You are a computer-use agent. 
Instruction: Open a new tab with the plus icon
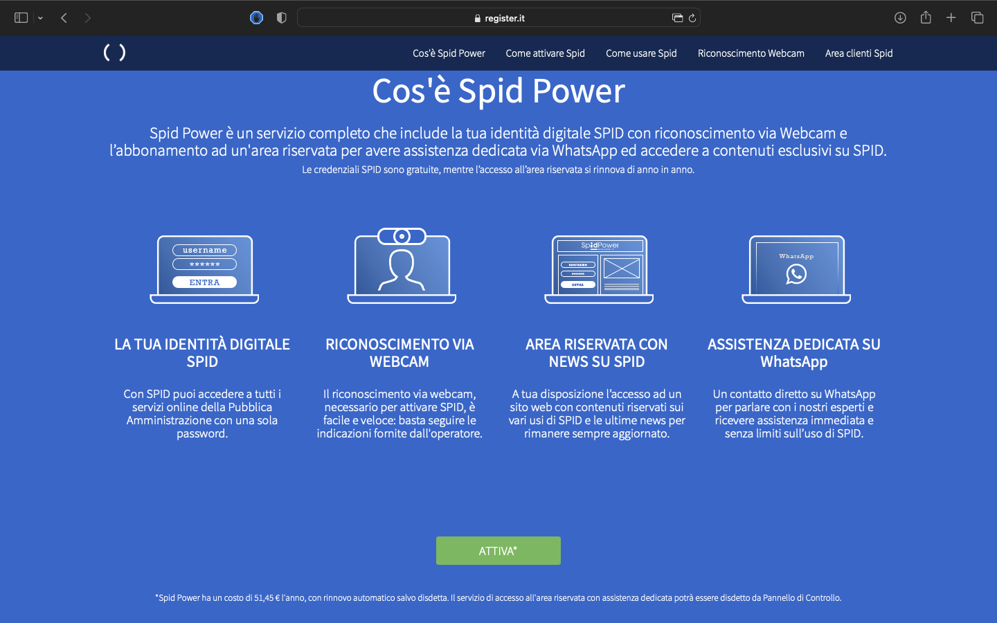coord(951,17)
